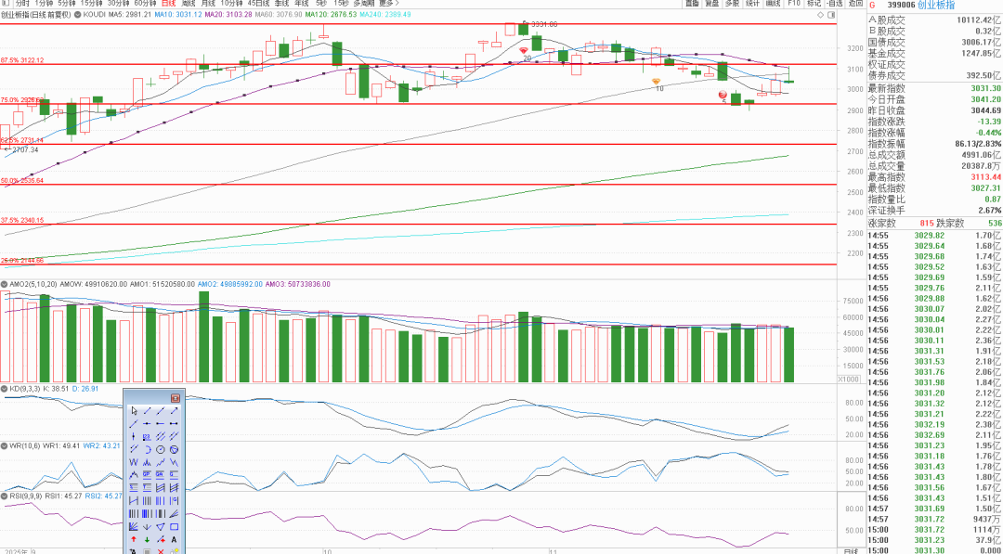
Task: Click the MA240: 2389.49 label
Action: (x=385, y=13)
